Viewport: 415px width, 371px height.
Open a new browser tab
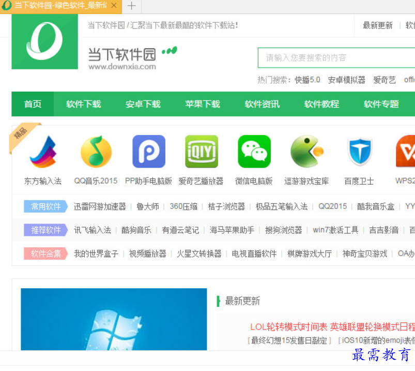[132, 6]
